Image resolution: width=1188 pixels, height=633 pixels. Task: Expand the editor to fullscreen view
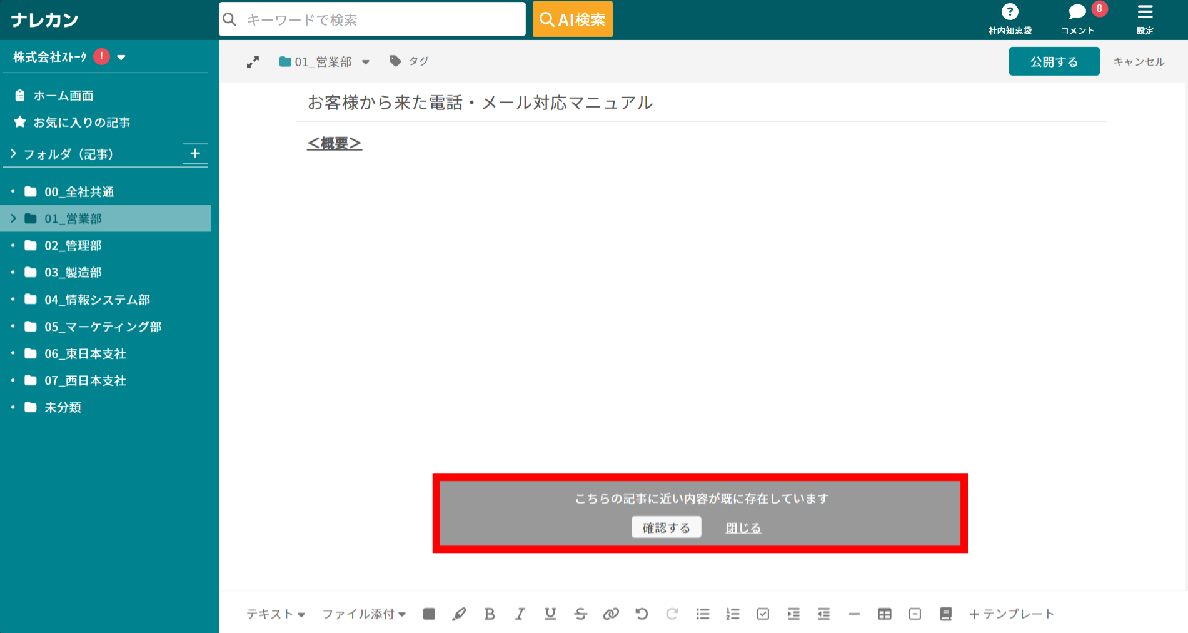pyautogui.click(x=253, y=61)
